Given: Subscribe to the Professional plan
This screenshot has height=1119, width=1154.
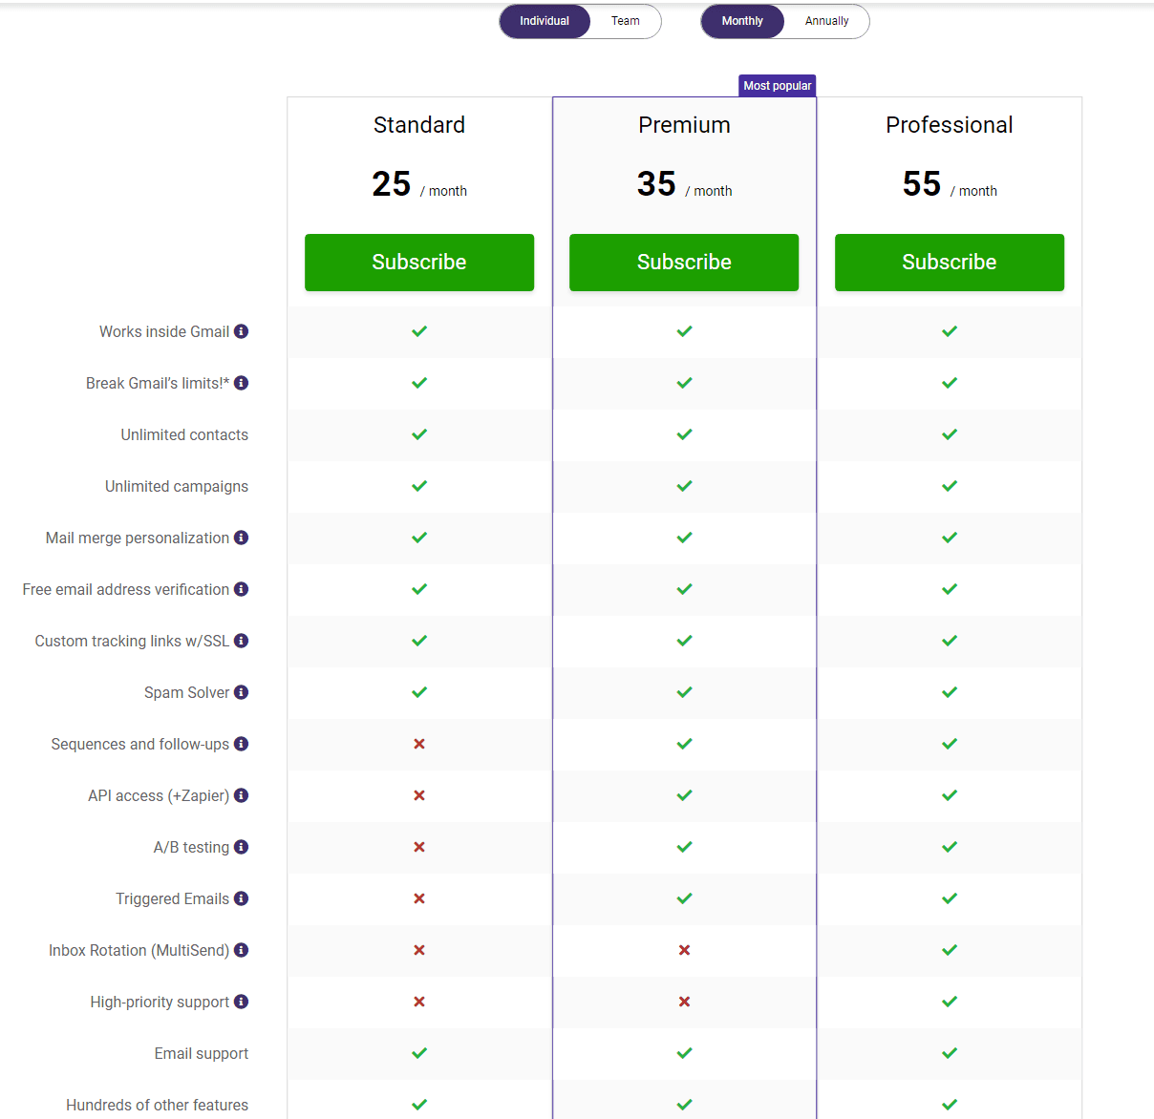Looking at the screenshot, I should (949, 262).
